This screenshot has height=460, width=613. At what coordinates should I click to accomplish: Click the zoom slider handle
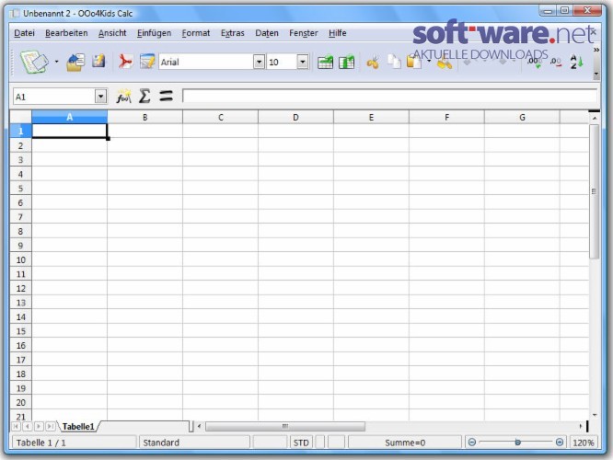(517, 443)
